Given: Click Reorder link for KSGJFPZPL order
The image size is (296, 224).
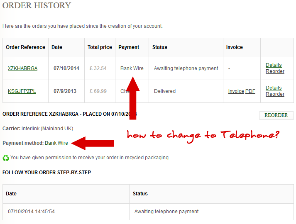Looking at the screenshot, I should coord(275,94).
